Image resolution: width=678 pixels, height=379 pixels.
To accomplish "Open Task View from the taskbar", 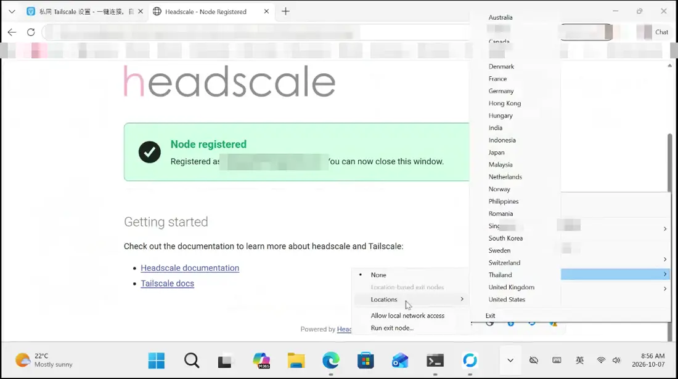I will [x=225, y=361].
